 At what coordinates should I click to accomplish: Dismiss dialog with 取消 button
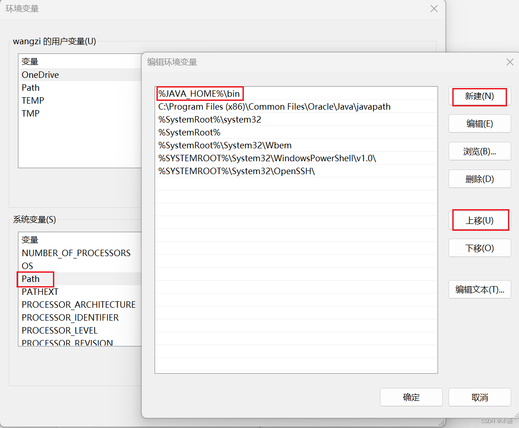pyautogui.click(x=479, y=397)
